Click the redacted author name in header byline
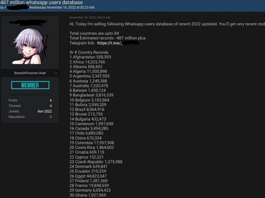The height and width of the screenshot is (198, 265). click(17, 7)
